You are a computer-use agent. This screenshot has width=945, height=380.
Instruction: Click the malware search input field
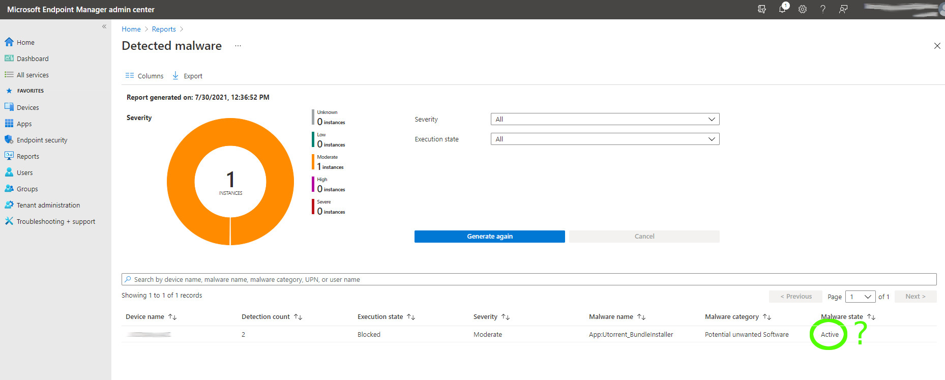(x=529, y=279)
